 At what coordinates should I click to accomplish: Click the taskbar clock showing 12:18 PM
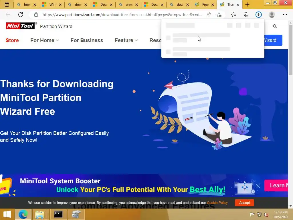[x=280, y=212]
